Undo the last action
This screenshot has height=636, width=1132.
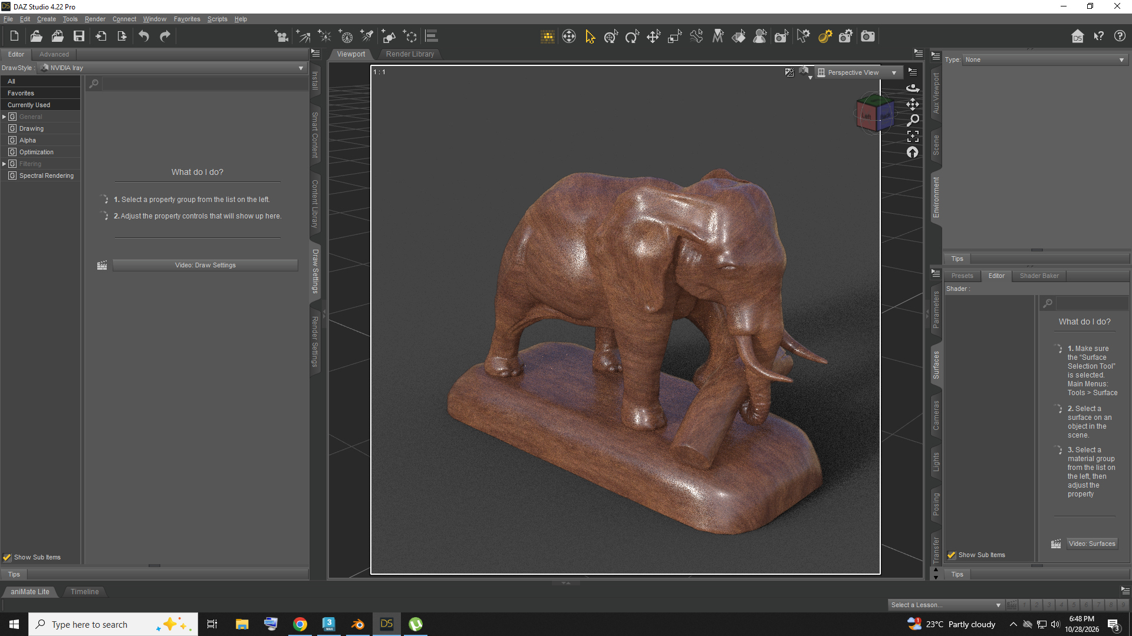pos(144,37)
